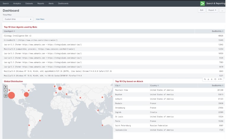Viewport: 226px width, 139px height.
Task: Click the Mountain View city cell
Action: (122, 90)
